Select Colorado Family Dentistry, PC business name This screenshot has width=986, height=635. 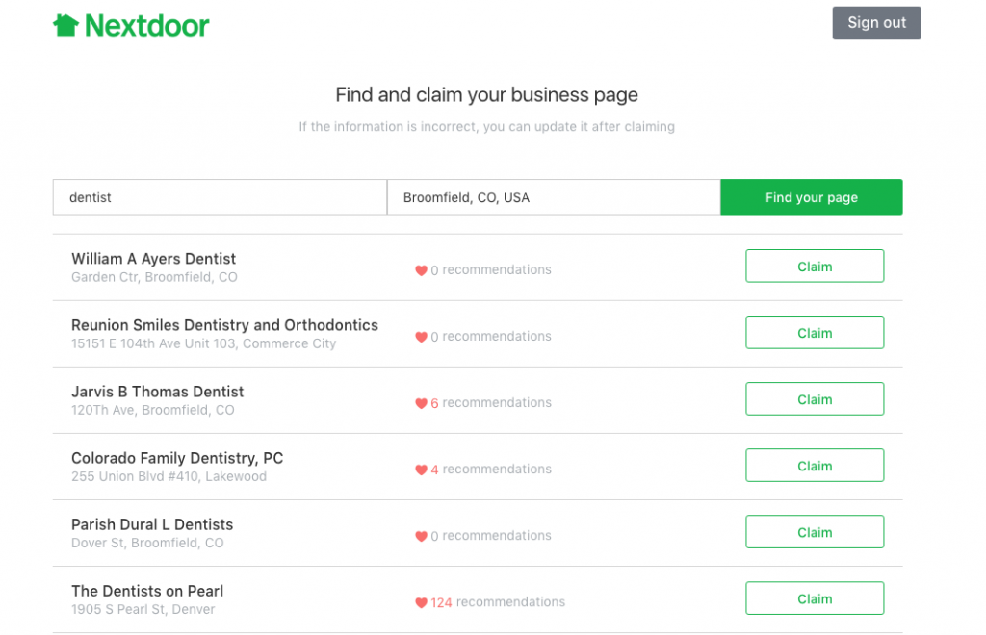tap(177, 459)
